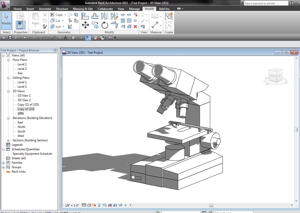Viewport: 300px width, 213px height.
Task: Open the Annotate tab
Action: click(45, 9)
